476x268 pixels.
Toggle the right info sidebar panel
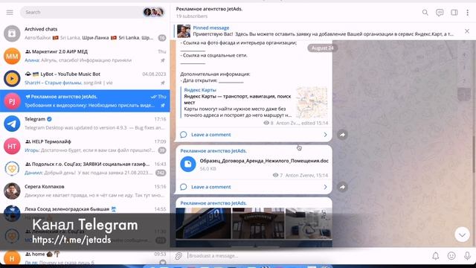(454, 13)
